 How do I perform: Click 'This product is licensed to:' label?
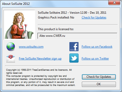point(56,29)
